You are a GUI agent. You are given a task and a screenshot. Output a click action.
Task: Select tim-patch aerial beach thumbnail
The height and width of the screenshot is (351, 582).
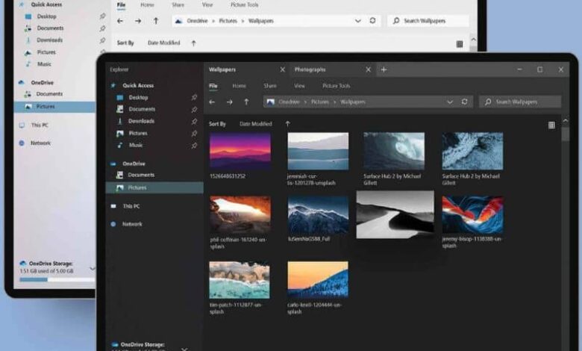pyautogui.click(x=240, y=280)
